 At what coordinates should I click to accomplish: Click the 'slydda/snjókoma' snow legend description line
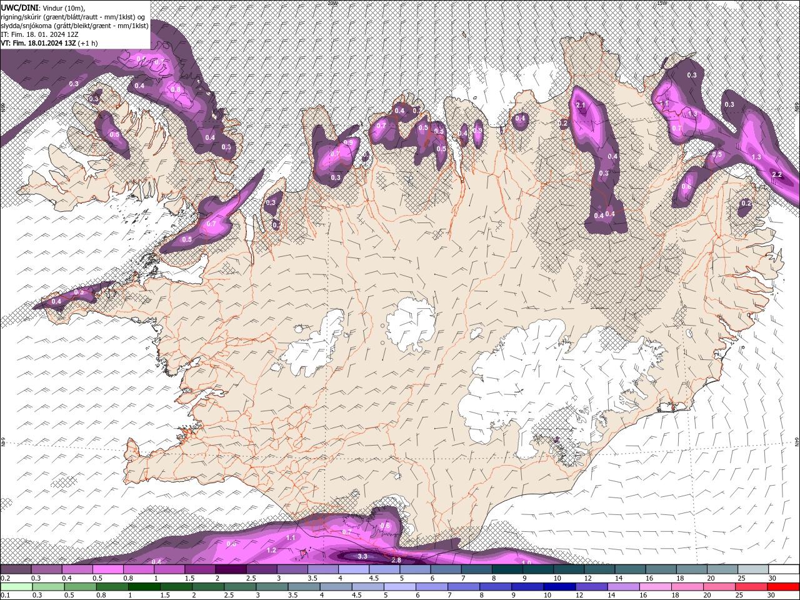click(74, 26)
